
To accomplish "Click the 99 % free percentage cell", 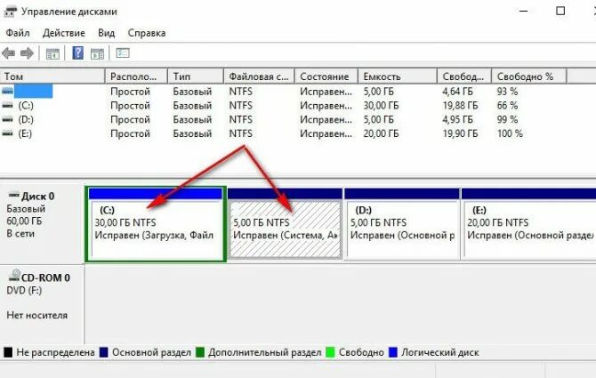I will point(507,120).
